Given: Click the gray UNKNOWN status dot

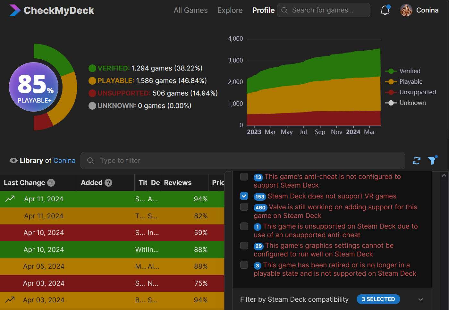Looking at the screenshot, I should pos(92,106).
